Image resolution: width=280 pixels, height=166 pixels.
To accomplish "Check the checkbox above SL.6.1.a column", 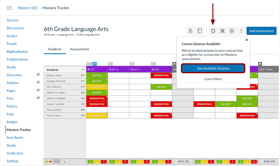I will coord(109,64).
